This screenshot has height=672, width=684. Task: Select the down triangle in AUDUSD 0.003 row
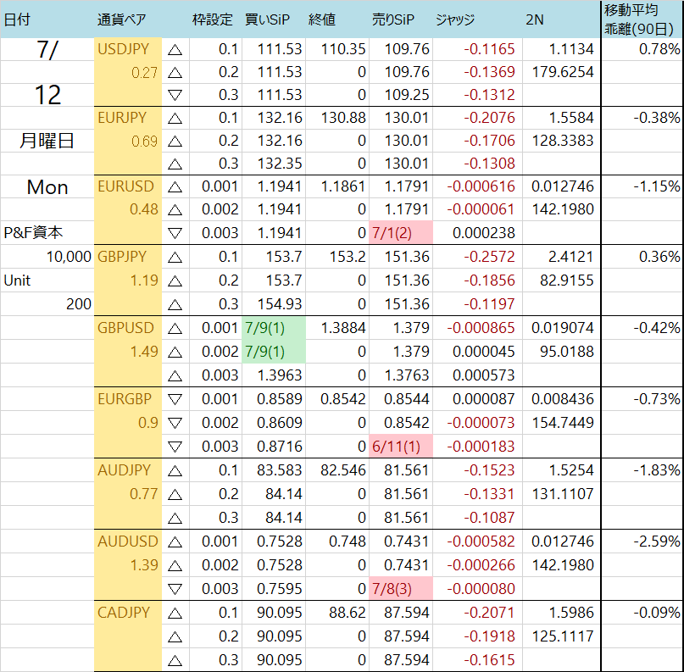175,589
